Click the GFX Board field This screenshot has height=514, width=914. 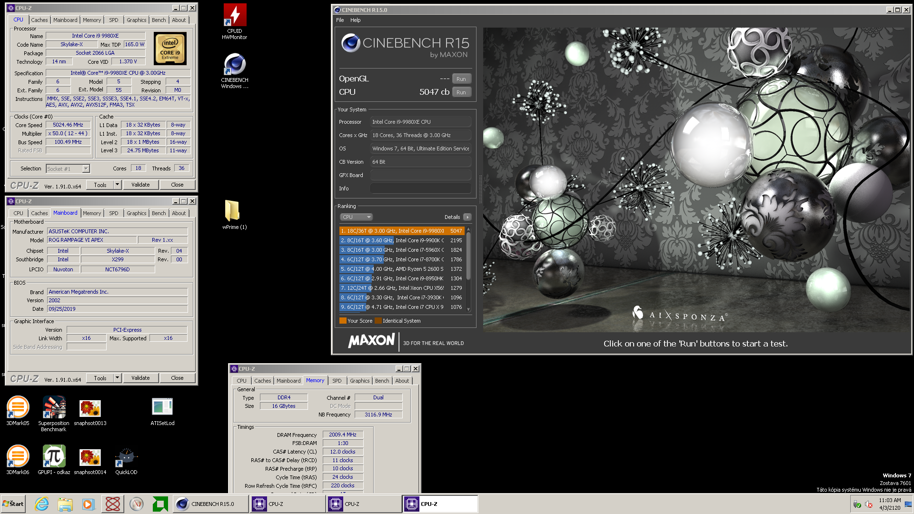tap(421, 175)
